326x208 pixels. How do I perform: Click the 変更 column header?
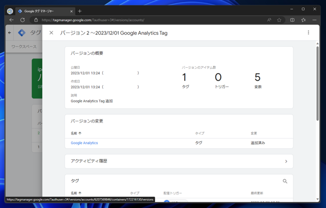coord(254,133)
